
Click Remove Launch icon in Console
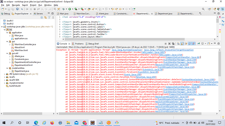coord(169,44)
